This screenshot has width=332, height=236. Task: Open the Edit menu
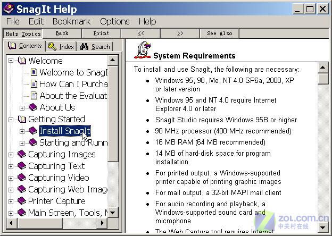[x=36, y=21]
